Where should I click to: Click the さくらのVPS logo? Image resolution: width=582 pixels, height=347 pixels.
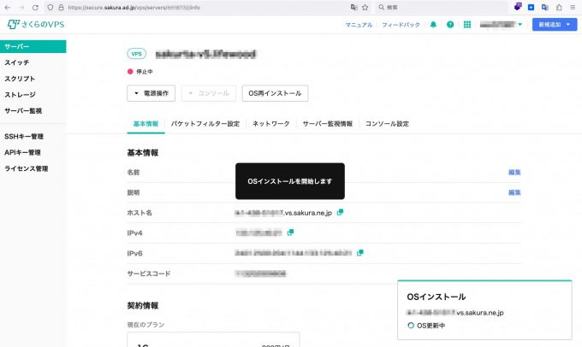coord(35,24)
